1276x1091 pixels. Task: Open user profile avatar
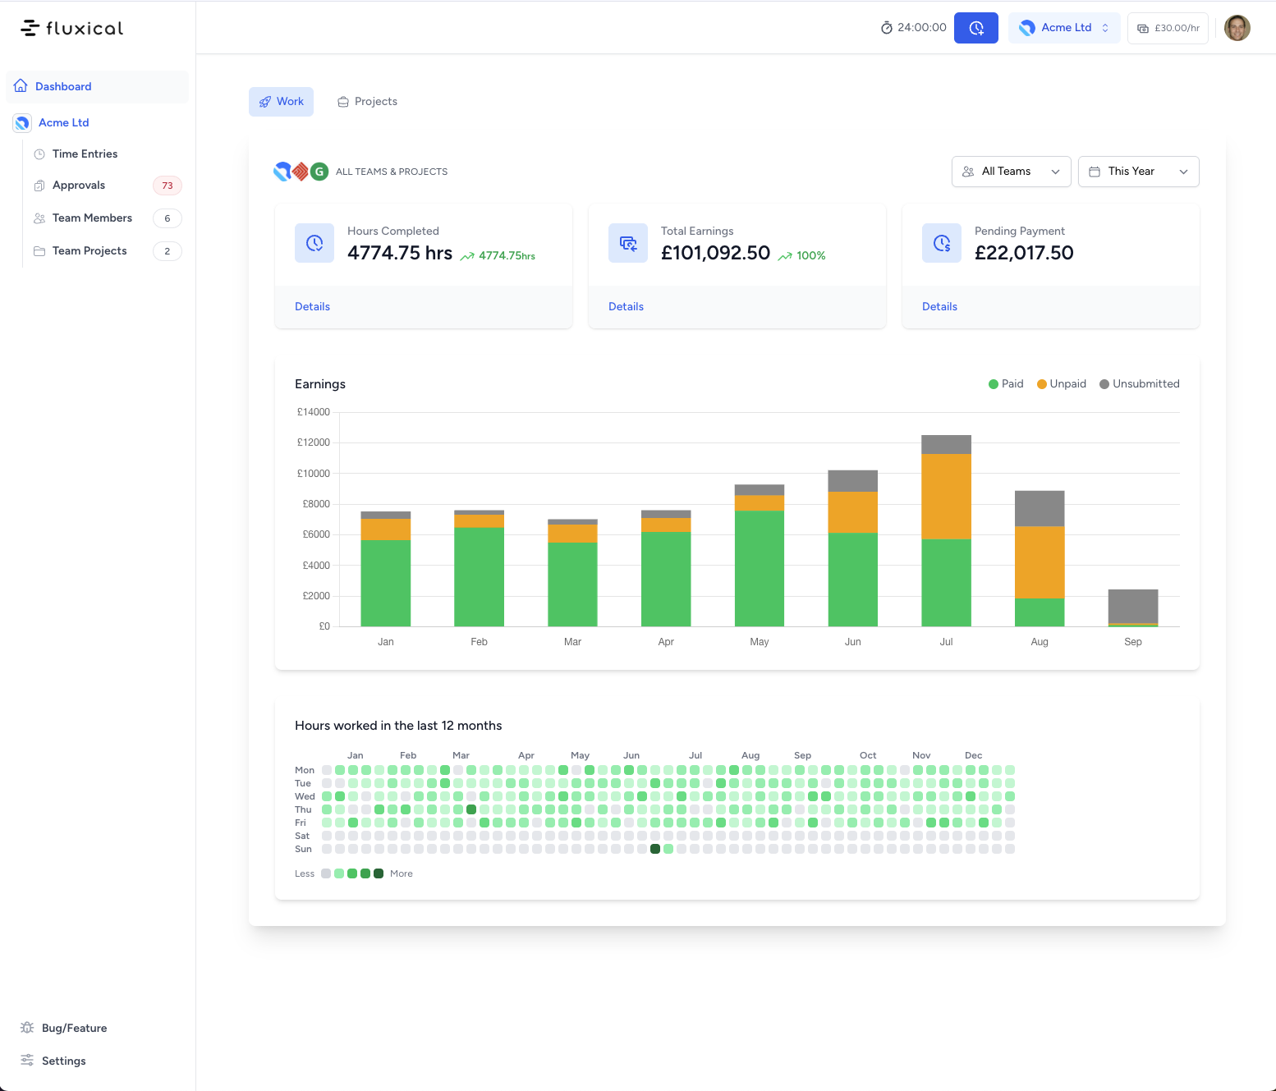tap(1237, 28)
